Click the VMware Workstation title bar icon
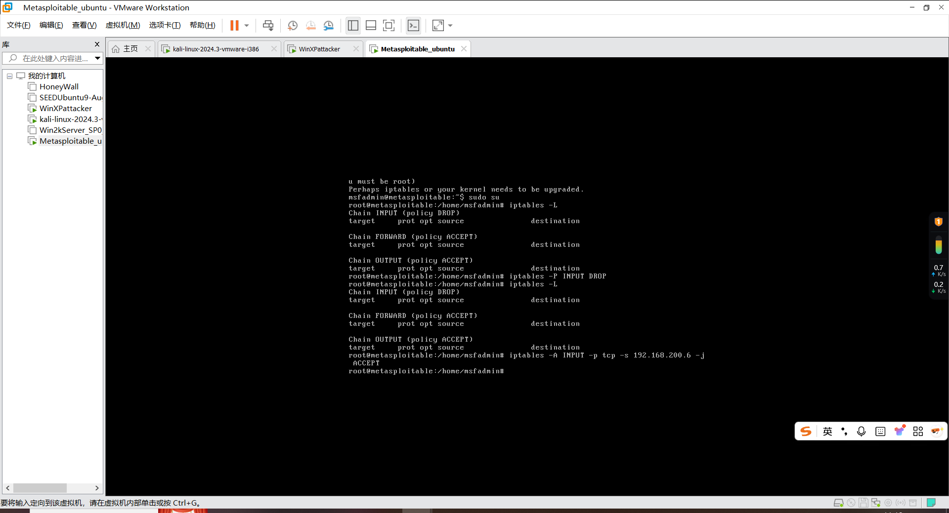Viewport: 949px width, 513px height. pos(7,7)
